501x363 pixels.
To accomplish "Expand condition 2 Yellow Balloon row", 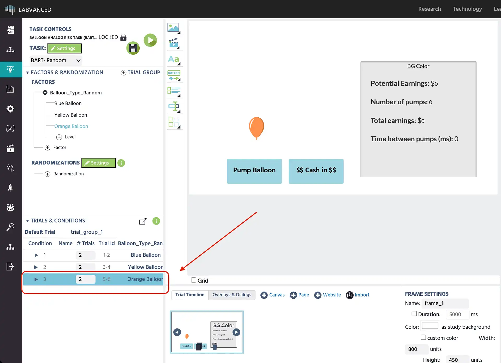I will (x=36, y=267).
